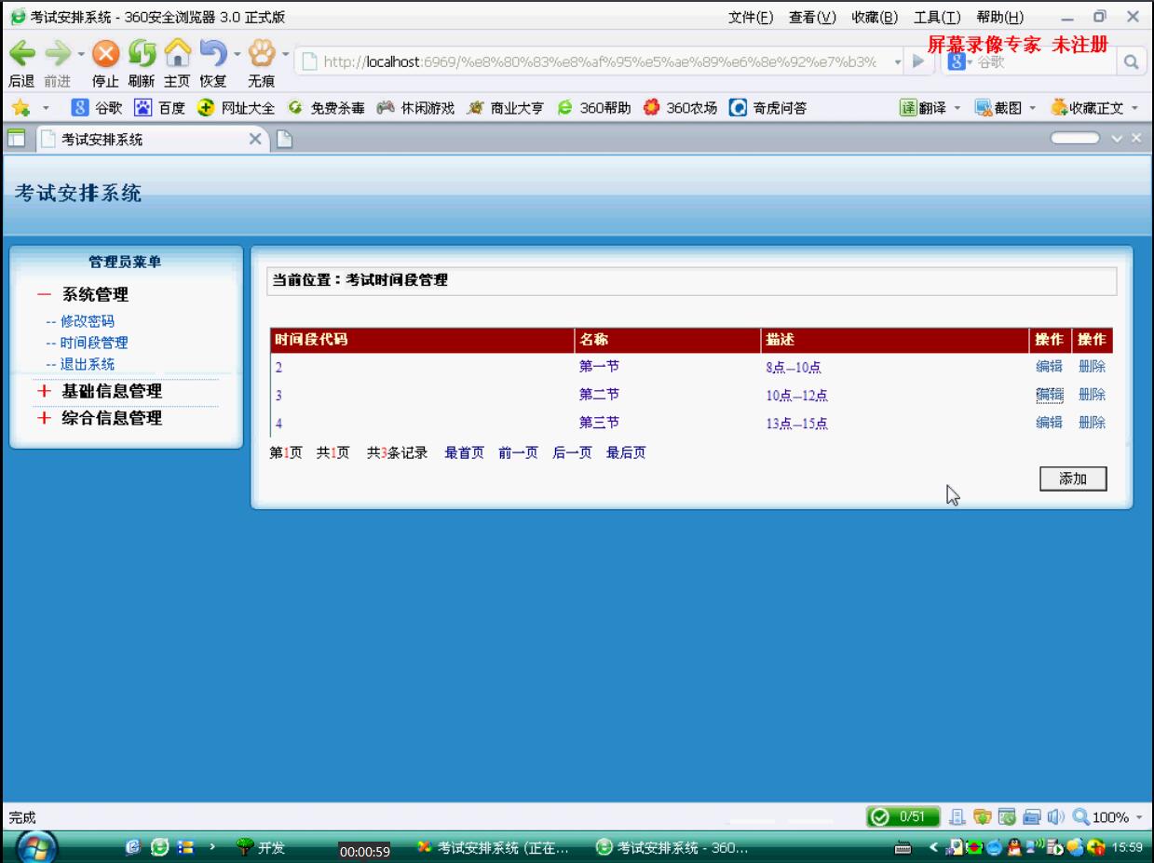Click the 收藏正文 tool
The width and height of the screenshot is (1154, 863).
pos(1088,108)
